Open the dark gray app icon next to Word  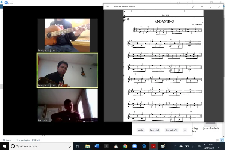(x=106, y=146)
